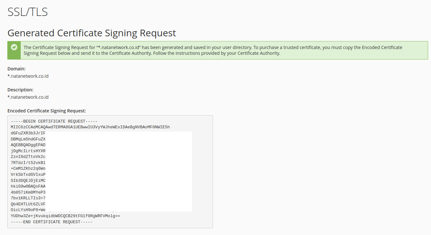Click the final encoded line ending with Molg==

click(x=65, y=216)
